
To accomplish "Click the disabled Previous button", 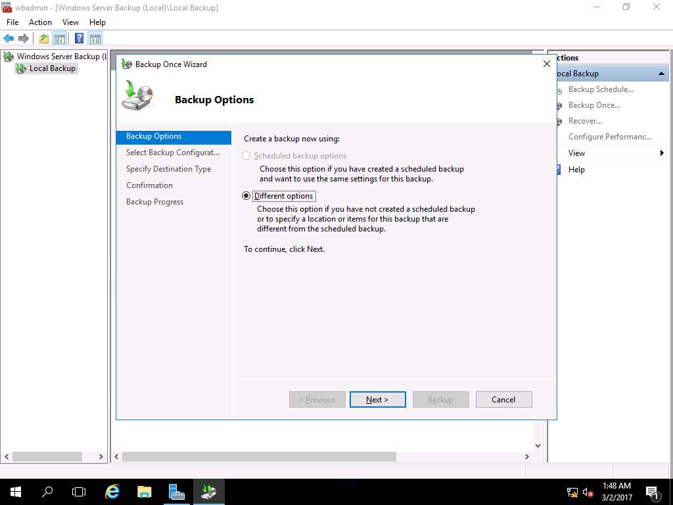I will (317, 399).
